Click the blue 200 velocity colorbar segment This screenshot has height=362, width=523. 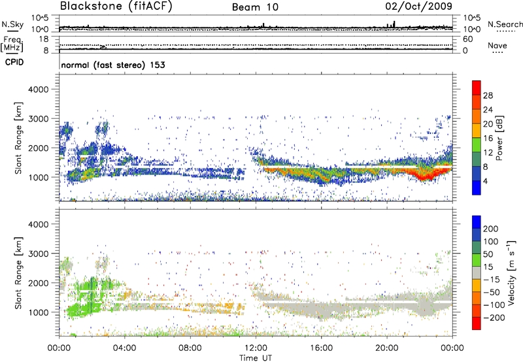477,222
